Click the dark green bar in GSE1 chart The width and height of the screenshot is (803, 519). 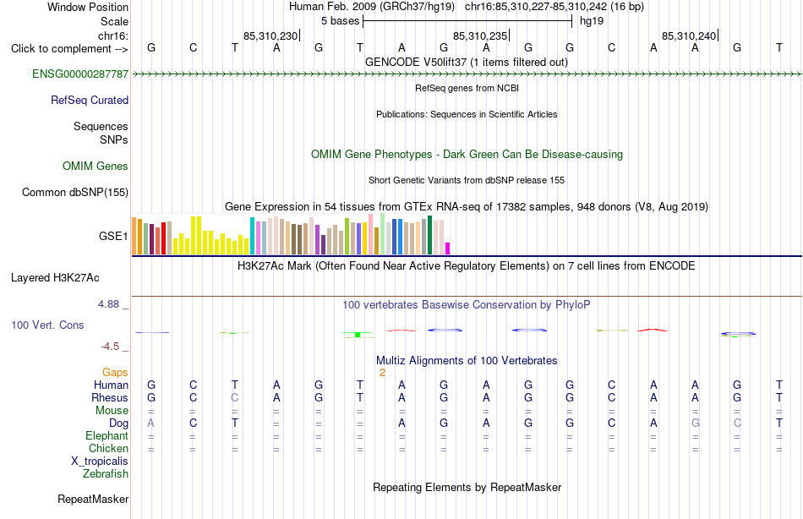(429, 235)
